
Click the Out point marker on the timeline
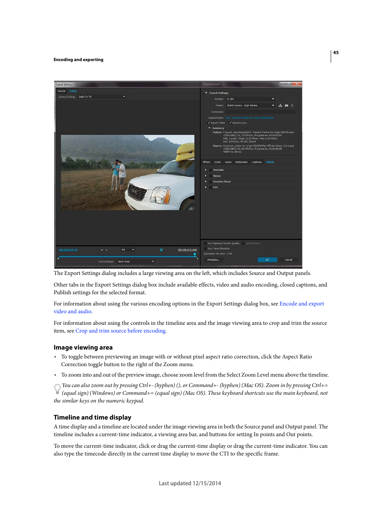pos(197,258)
